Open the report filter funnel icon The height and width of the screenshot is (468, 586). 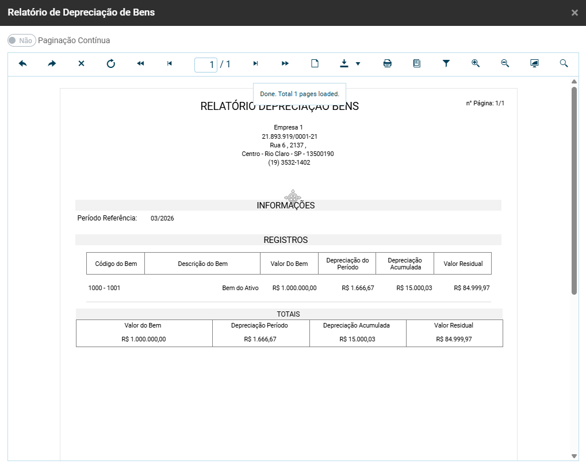coord(446,64)
